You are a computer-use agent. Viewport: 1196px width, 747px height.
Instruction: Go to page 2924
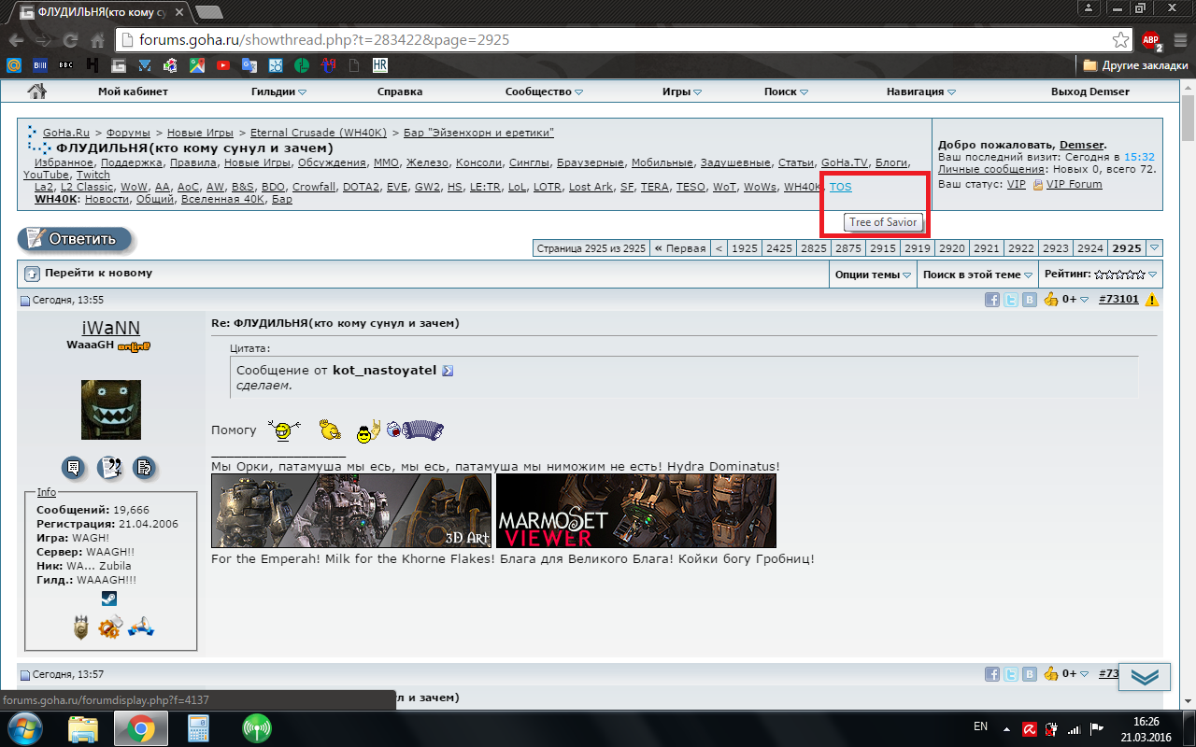[x=1090, y=248]
